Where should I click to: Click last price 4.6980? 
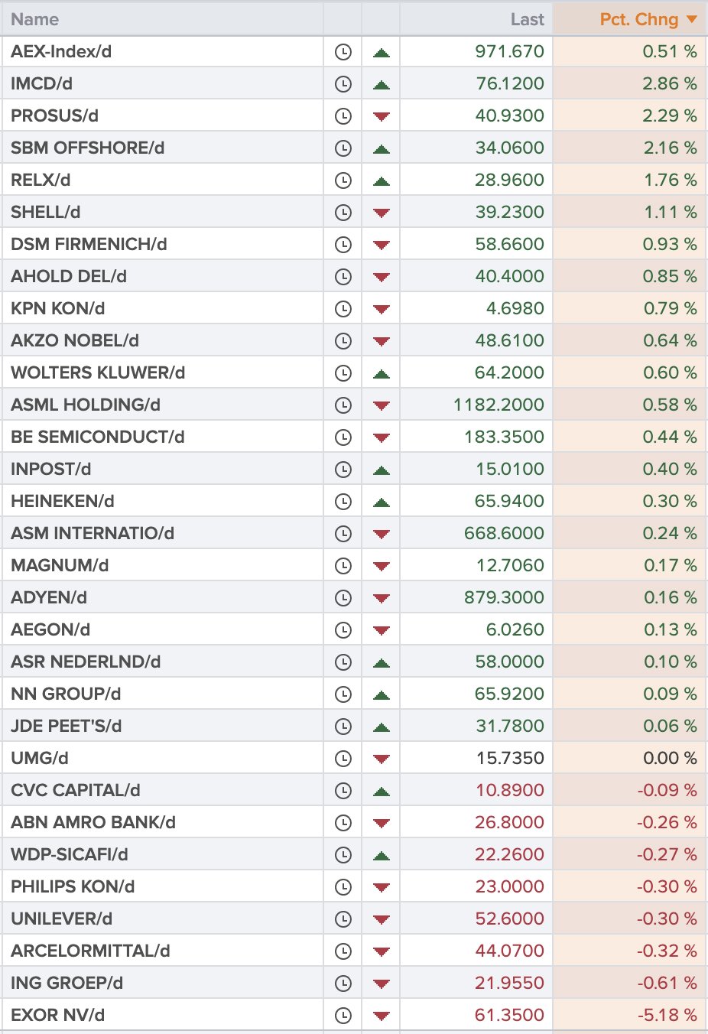click(515, 309)
